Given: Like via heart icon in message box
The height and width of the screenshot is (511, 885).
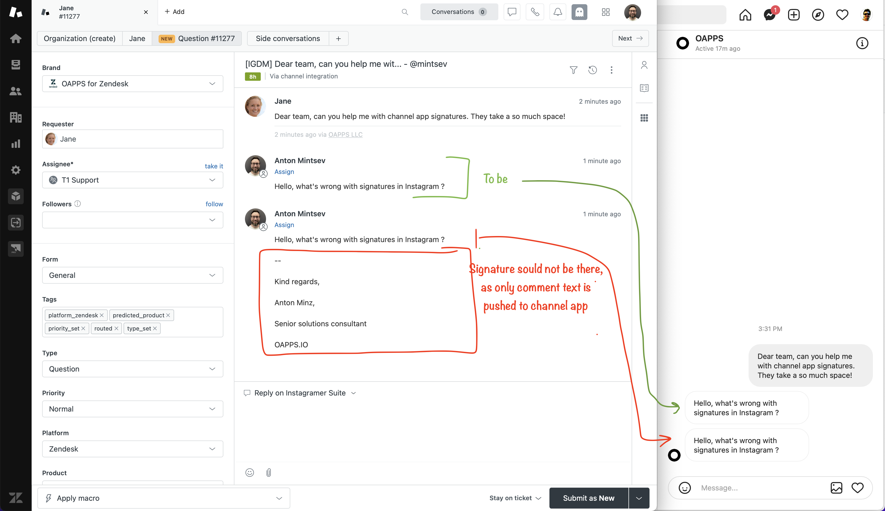Looking at the screenshot, I should 857,488.
